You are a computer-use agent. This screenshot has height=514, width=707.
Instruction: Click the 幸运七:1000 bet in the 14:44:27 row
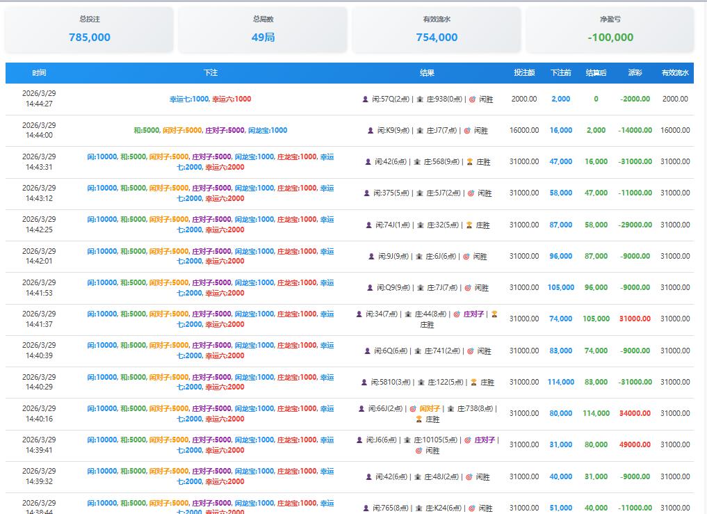189,99
